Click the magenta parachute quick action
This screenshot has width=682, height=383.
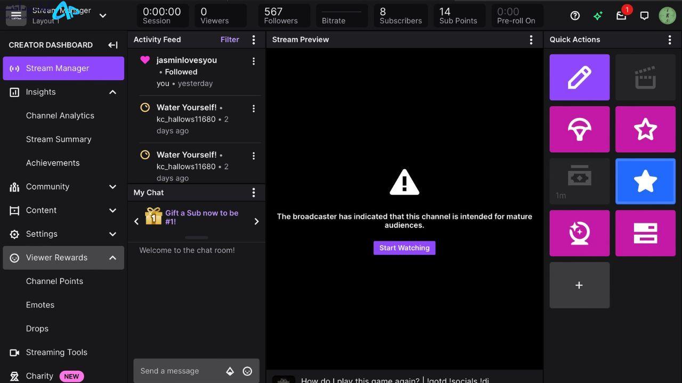click(x=580, y=129)
